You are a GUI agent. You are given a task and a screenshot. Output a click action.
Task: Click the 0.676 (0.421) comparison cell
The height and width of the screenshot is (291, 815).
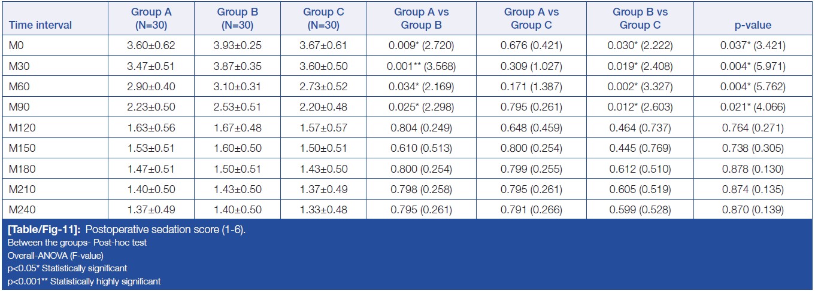click(526, 45)
